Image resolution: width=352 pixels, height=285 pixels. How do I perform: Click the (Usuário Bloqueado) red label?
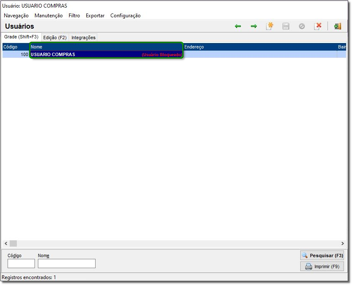click(x=162, y=55)
